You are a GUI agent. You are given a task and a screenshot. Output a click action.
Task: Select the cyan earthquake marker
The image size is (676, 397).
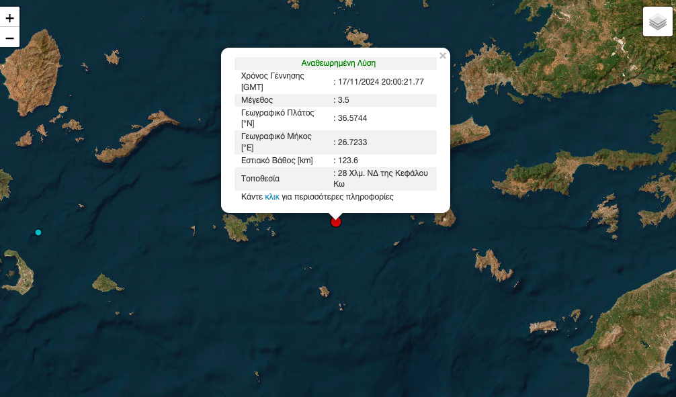pyautogui.click(x=38, y=232)
